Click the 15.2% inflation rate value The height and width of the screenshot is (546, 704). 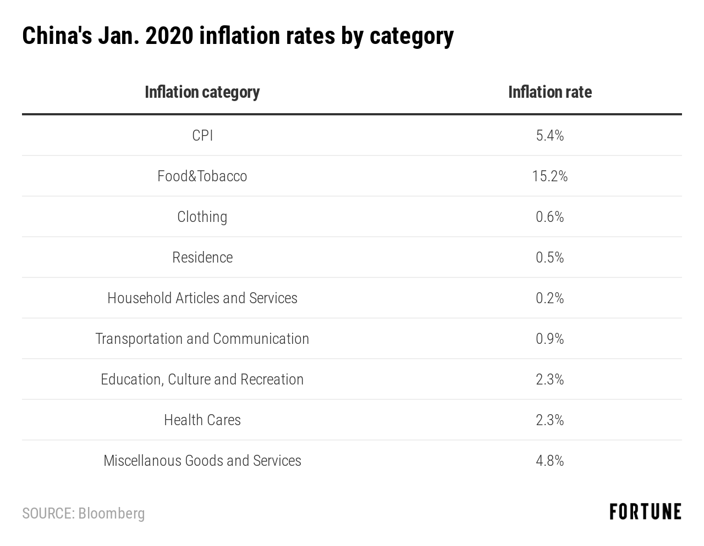(x=549, y=176)
